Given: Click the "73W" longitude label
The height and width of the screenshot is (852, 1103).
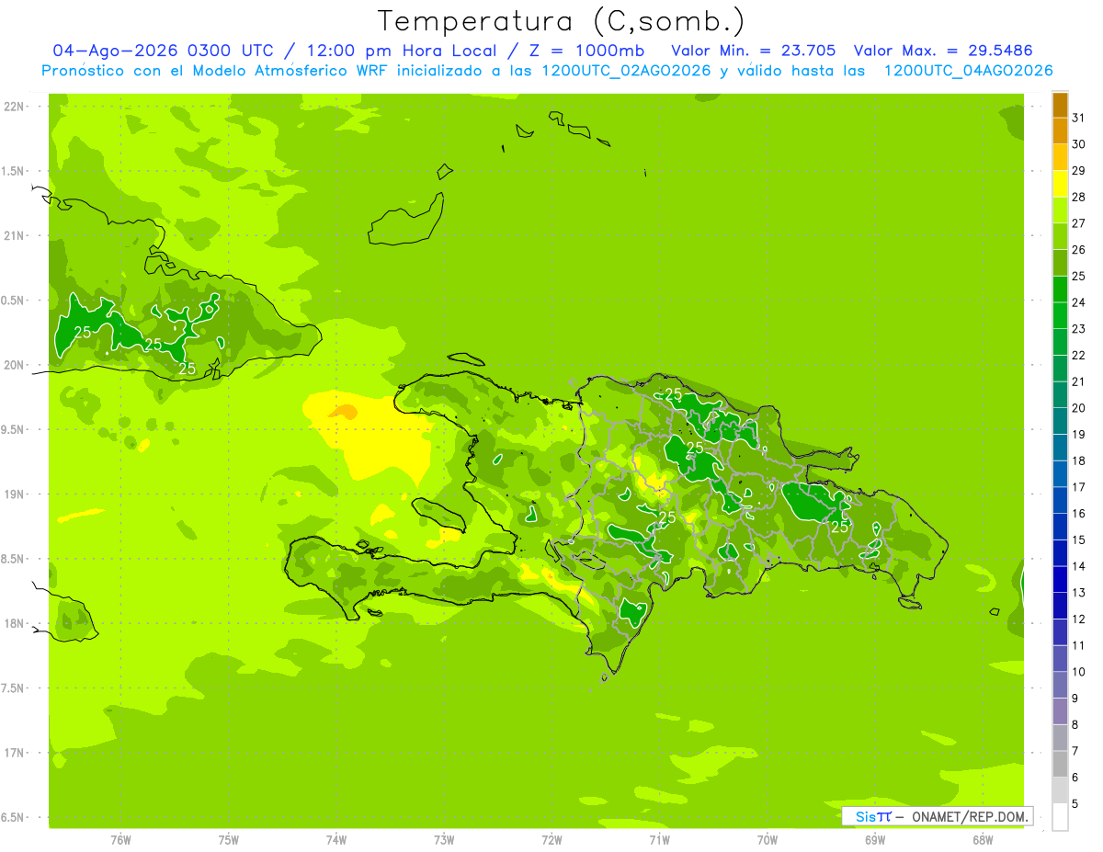Looking at the screenshot, I should 444,840.
